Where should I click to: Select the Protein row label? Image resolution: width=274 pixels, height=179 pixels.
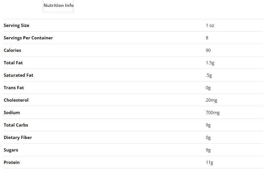point(12,162)
